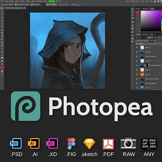Viewport: 162px width, 162px height.
Task: Select the Eraser tool
Action: point(2,36)
